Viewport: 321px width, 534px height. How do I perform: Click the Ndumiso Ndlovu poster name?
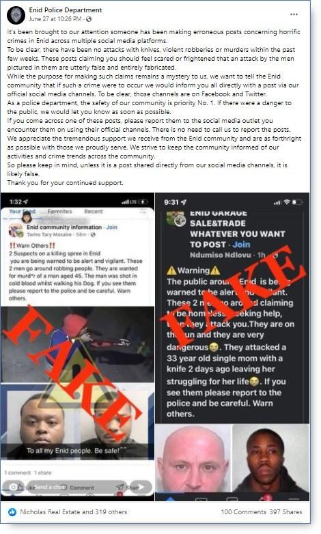[221, 255]
